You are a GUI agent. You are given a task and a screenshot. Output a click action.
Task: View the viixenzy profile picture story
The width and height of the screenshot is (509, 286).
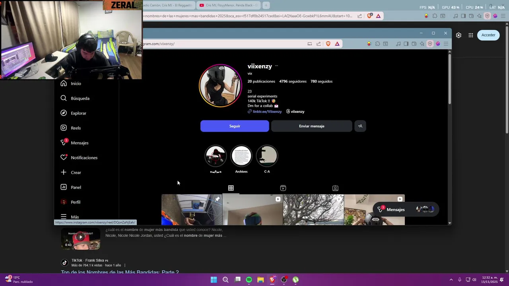pyautogui.click(x=220, y=86)
